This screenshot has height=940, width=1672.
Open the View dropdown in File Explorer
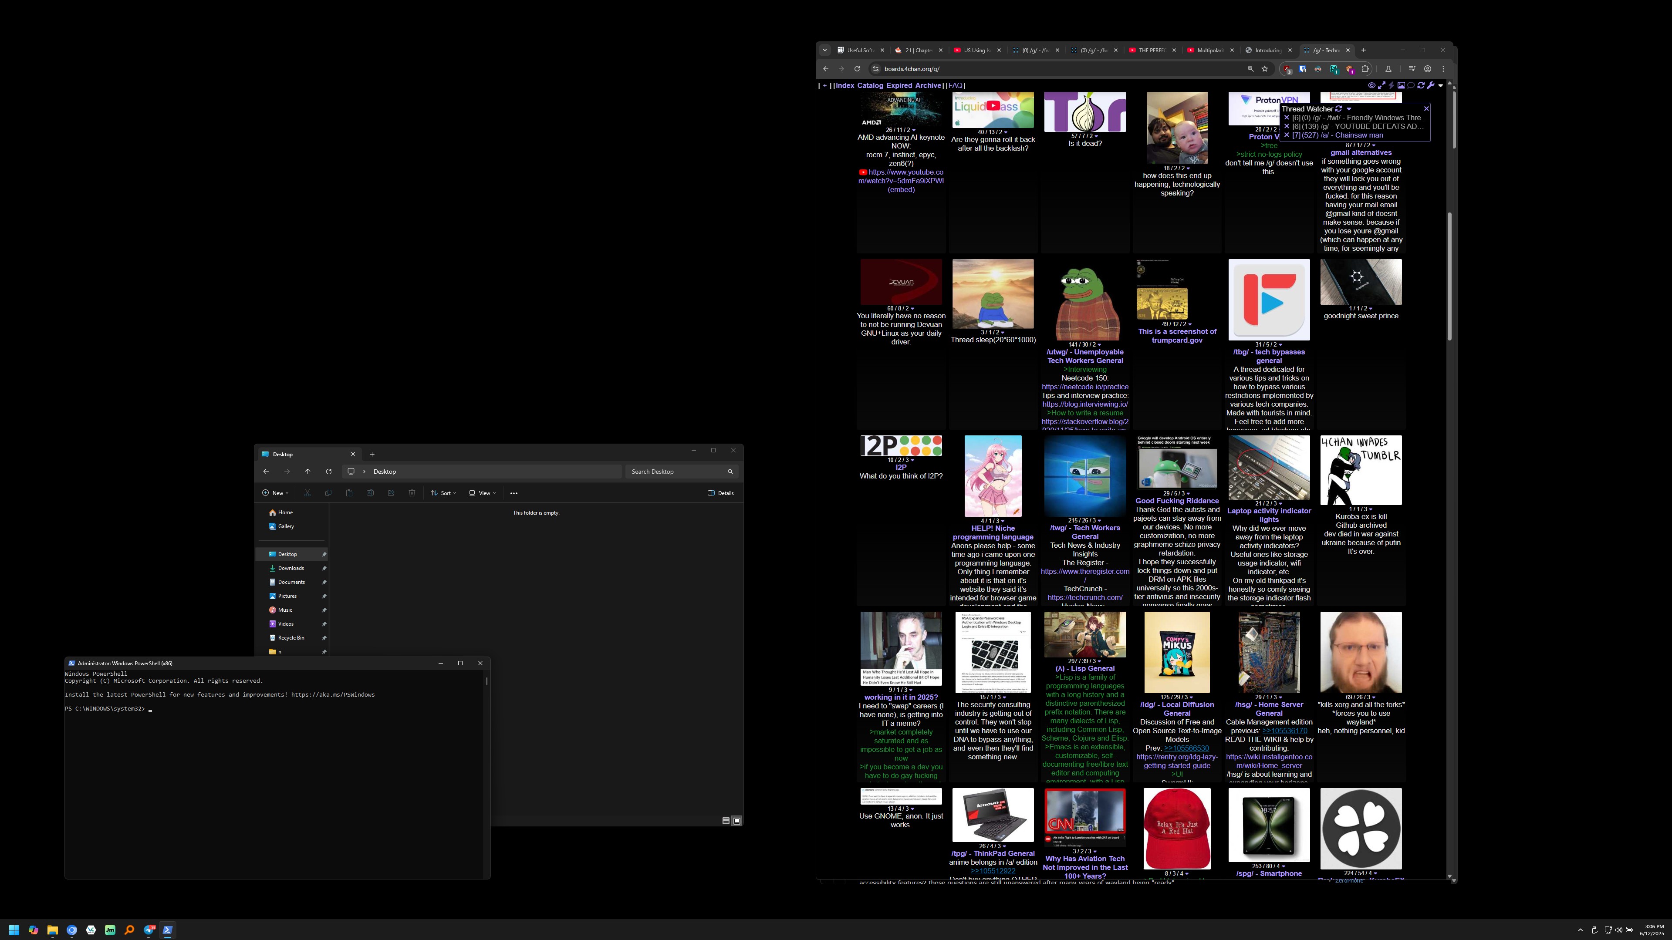[x=482, y=493]
